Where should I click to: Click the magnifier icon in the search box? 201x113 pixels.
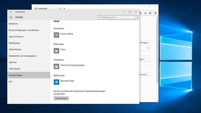[136, 17]
